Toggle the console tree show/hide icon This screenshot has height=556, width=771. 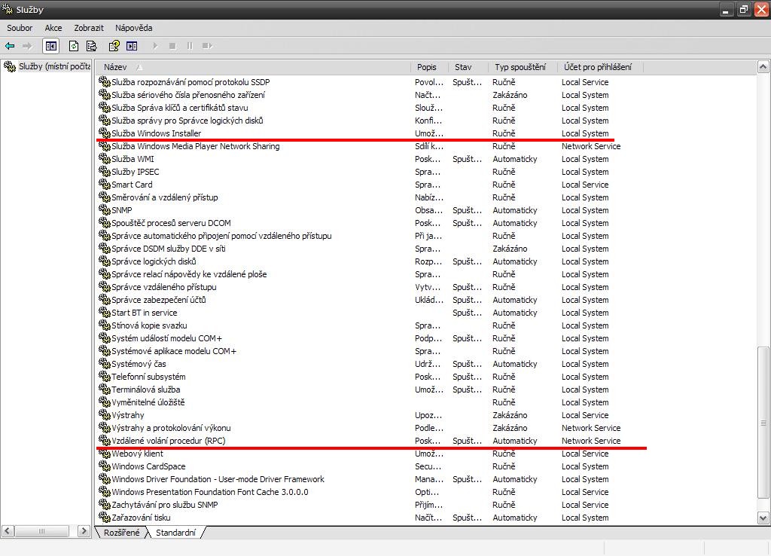point(51,46)
